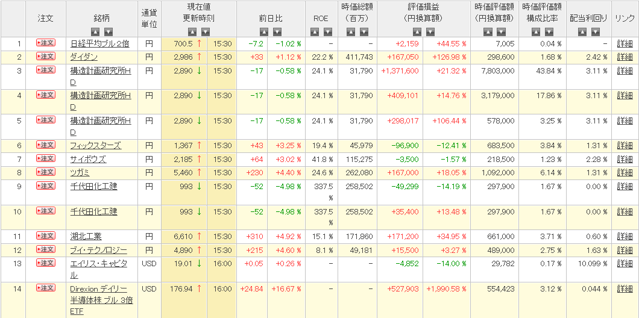
Task: Sort ROE column descending arrow
Action: coord(328,31)
